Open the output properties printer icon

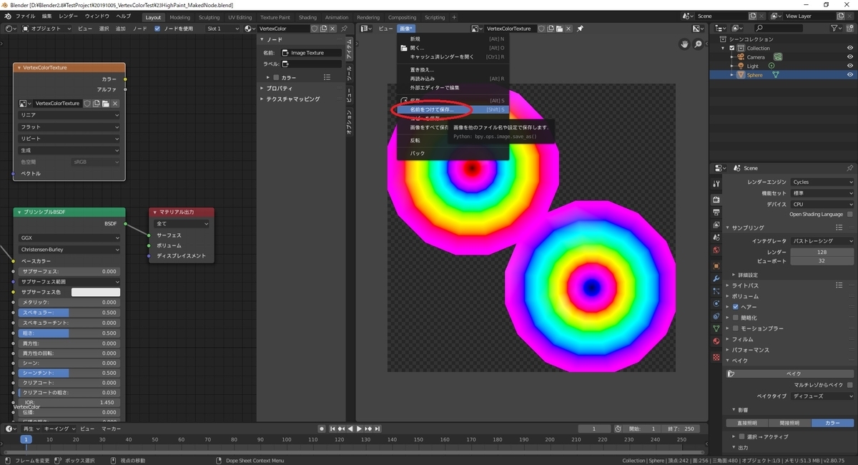(716, 212)
